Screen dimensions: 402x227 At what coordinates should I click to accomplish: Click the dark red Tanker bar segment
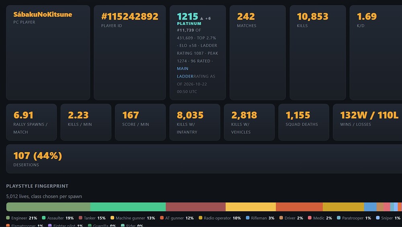[196, 207]
